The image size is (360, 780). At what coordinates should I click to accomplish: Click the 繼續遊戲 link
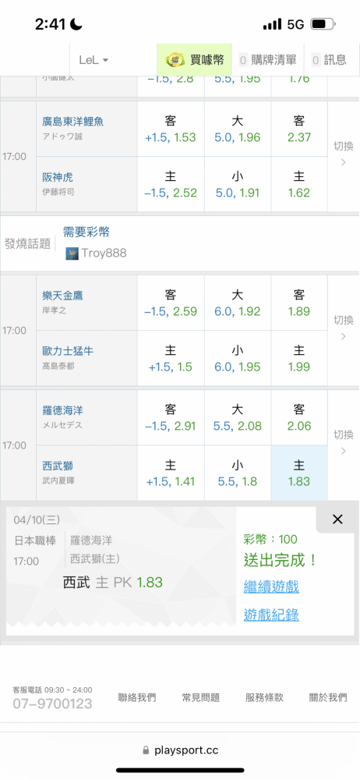(271, 587)
